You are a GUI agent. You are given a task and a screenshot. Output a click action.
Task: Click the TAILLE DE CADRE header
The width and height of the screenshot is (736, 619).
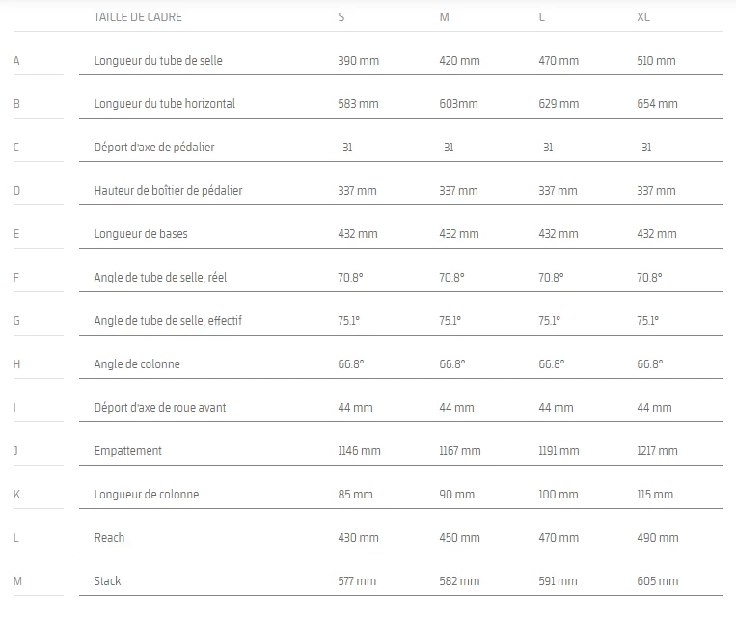coord(138,17)
